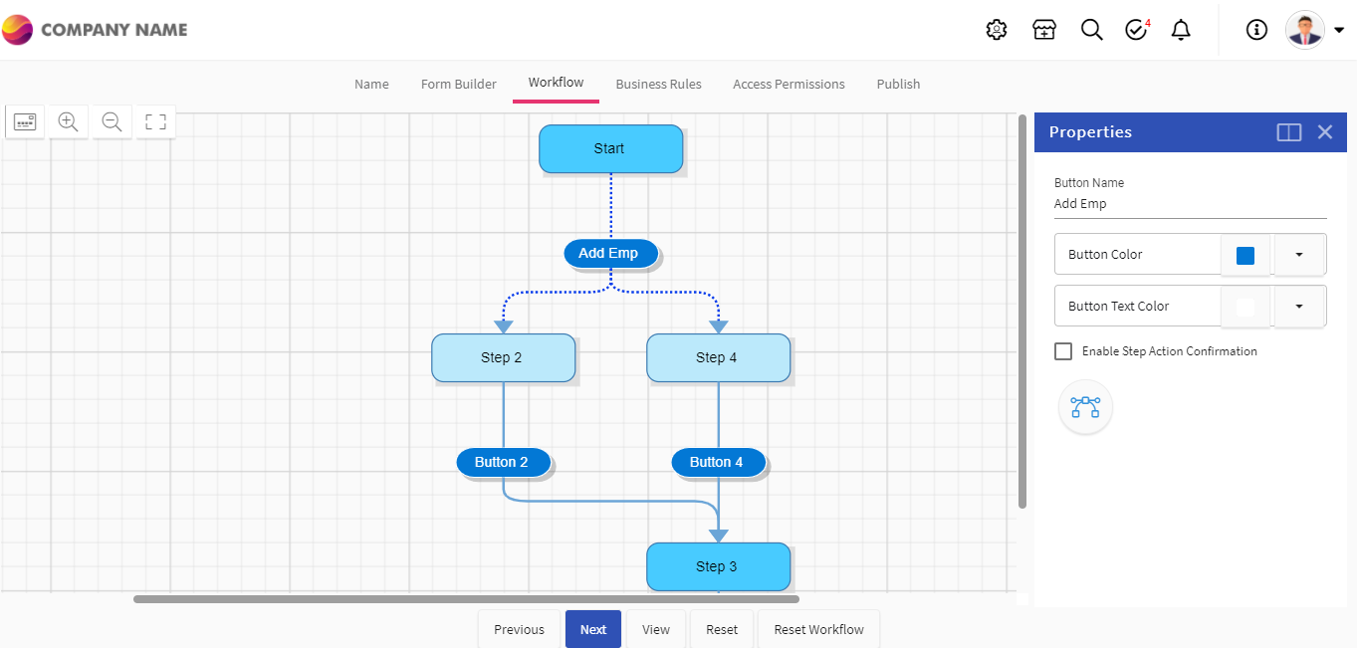Image resolution: width=1357 pixels, height=648 pixels.
Task: Click the blue Button Color swatch
Action: [x=1245, y=256]
